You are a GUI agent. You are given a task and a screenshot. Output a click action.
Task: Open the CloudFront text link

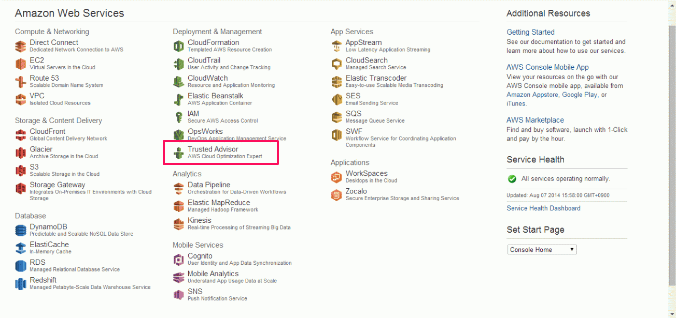(x=48, y=131)
